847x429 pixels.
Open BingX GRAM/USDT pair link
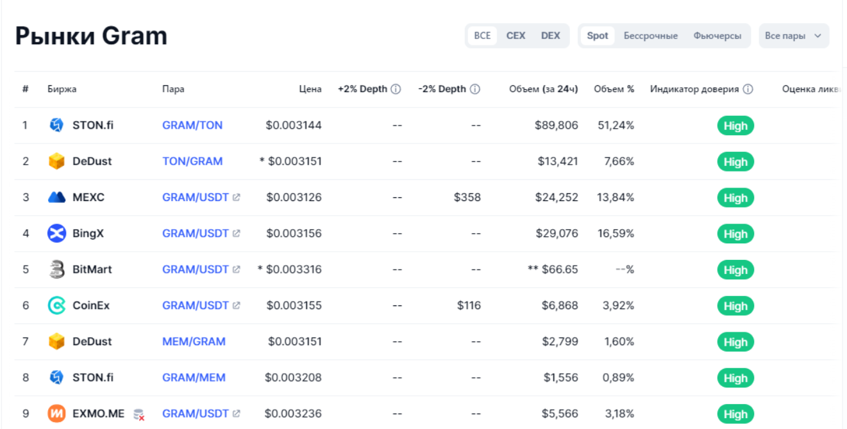(x=196, y=234)
